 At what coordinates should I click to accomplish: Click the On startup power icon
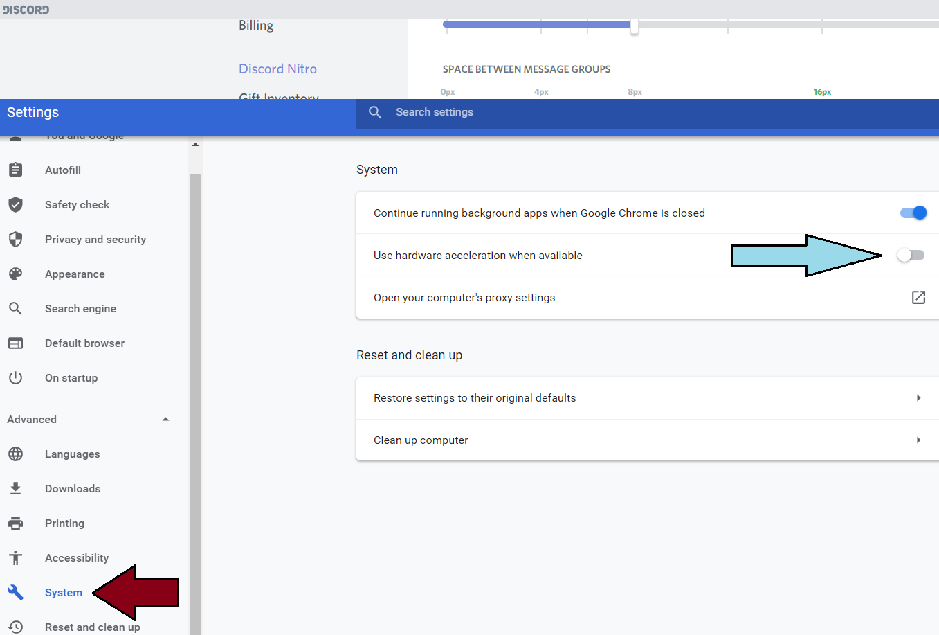point(15,377)
